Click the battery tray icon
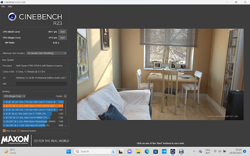Viewport: 250px width, 156px height. (225, 151)
